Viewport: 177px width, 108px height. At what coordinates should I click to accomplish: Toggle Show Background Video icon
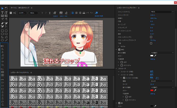point(96,13)
